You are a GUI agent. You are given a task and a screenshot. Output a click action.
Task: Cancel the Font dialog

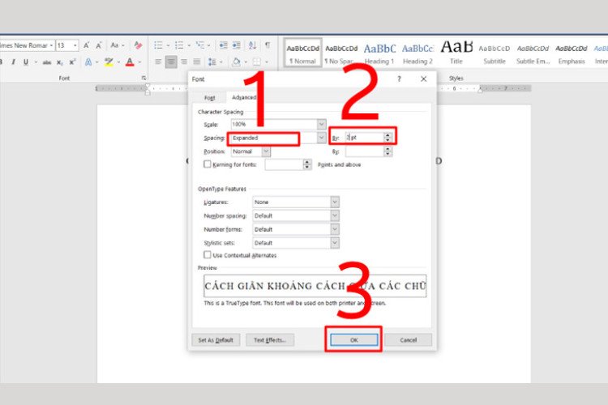409,340
